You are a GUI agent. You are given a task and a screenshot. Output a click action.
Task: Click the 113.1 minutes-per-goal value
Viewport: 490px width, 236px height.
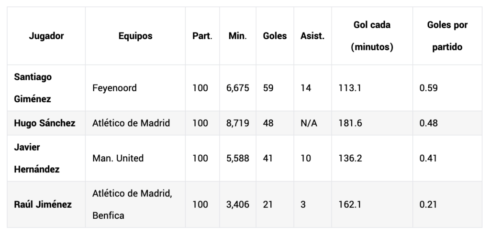coord(350,88)
